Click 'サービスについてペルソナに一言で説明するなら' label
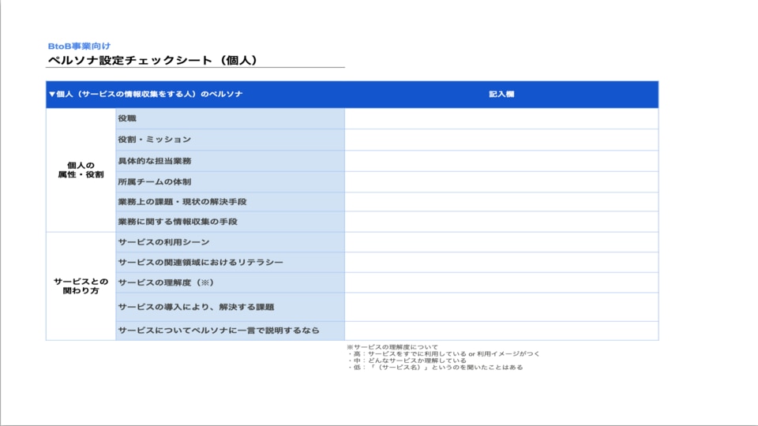This screenshot has width=758, height=426. 219,331
